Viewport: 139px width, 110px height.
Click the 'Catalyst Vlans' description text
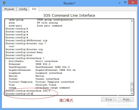click(46, 85)
